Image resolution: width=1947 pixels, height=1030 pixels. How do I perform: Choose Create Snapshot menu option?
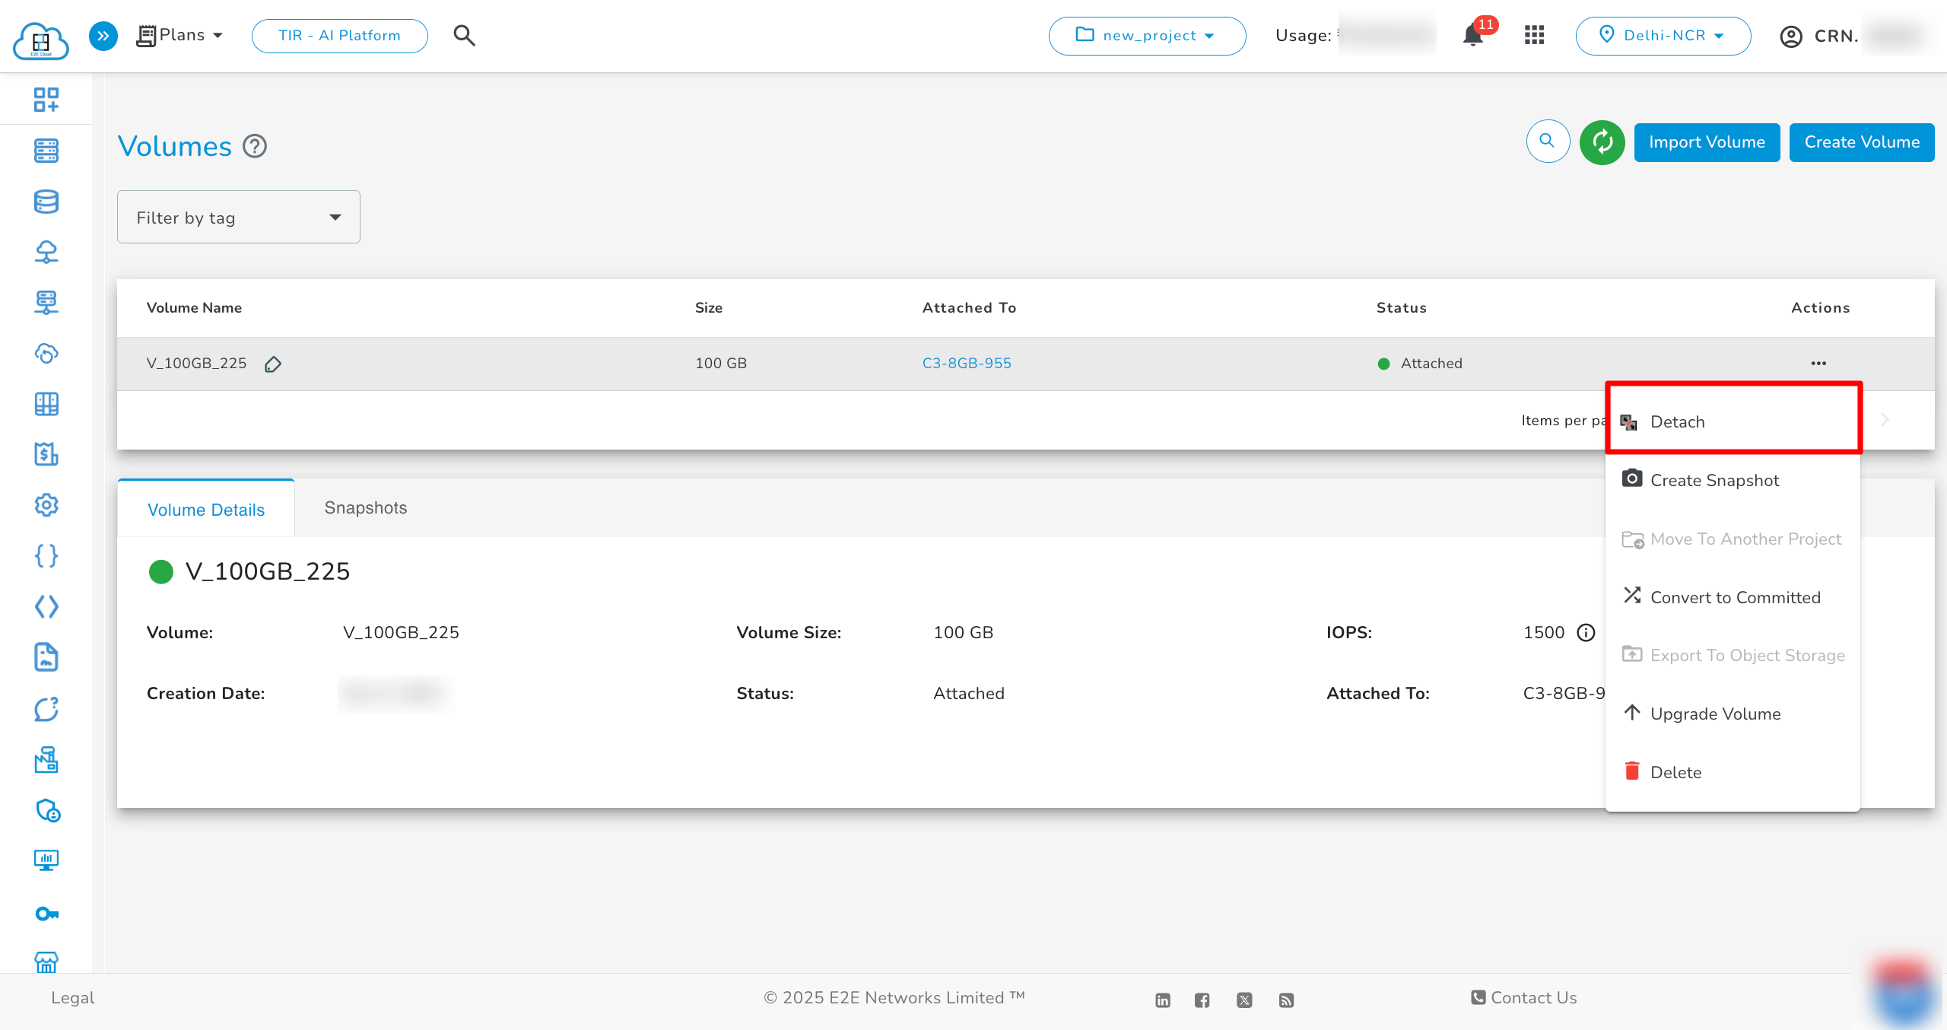pos(1714,480)
